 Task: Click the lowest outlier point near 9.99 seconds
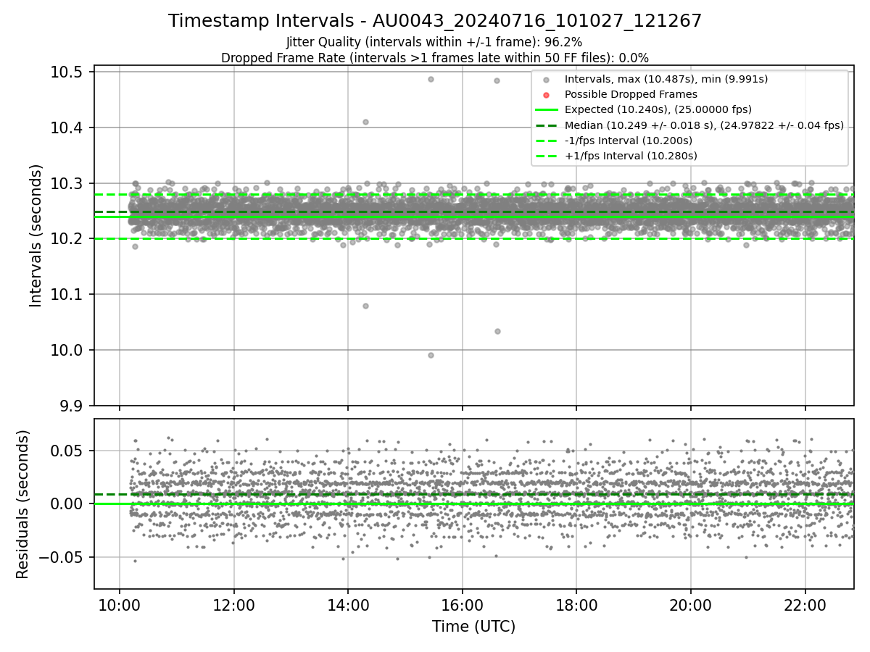tap(431, 355)
